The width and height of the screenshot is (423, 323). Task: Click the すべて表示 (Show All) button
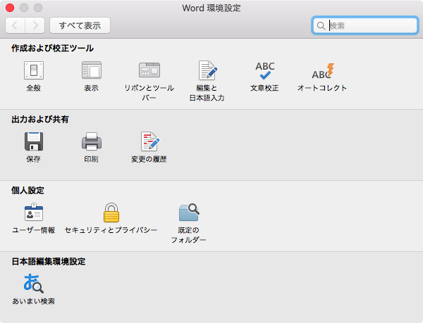click(80, 25)
